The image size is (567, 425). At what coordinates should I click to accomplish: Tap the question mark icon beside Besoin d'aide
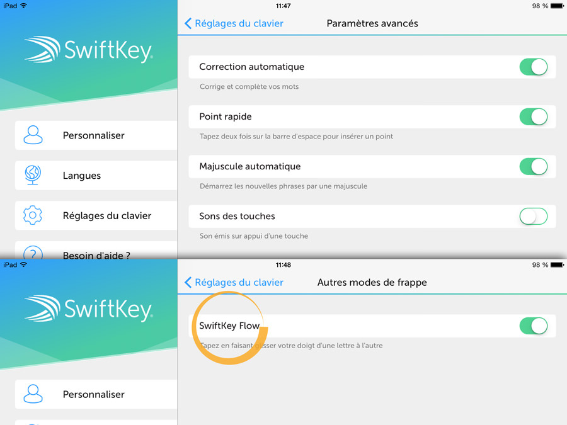click(33, 252)
